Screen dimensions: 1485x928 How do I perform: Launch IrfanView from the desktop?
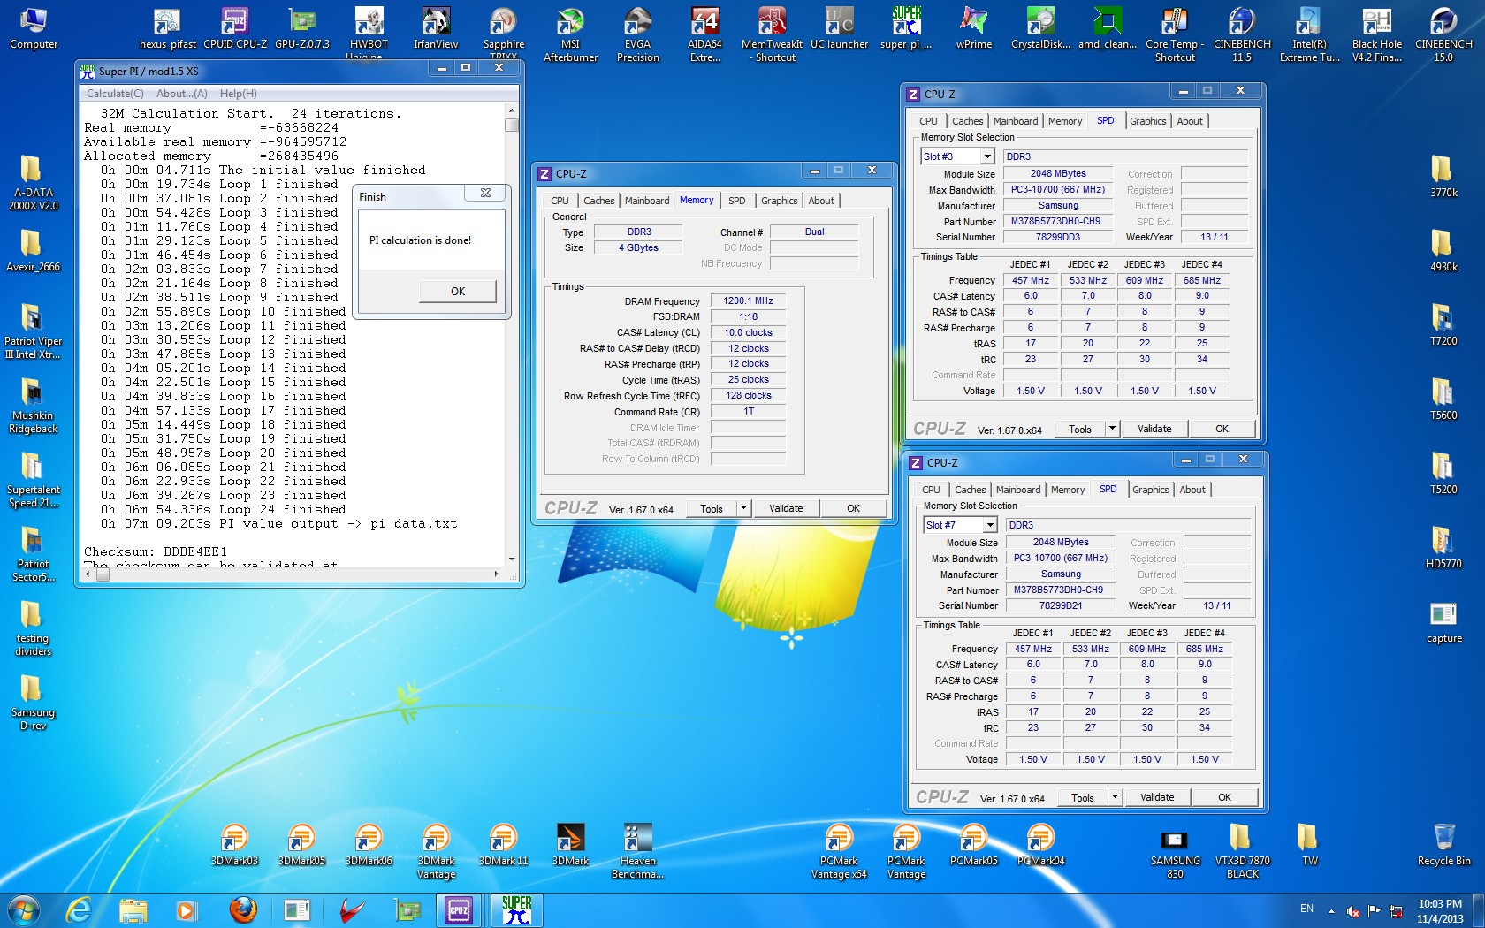point(436,27)
